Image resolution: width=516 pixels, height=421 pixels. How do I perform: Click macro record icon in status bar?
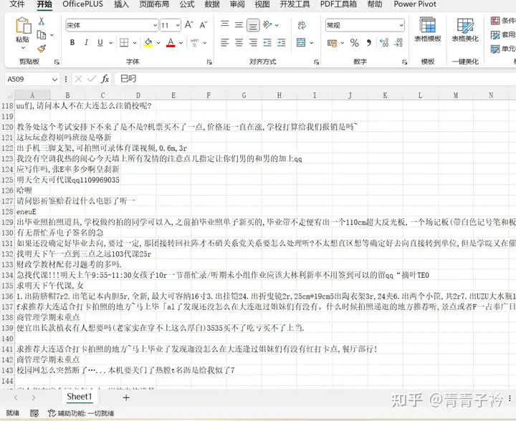coord(34,413)
